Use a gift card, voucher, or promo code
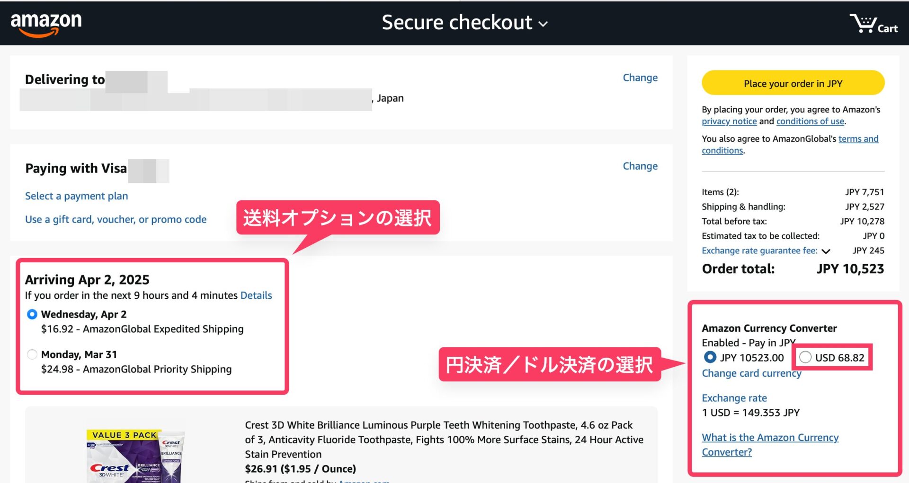The width and height of the screenshot is (909, 483). pos(116,219)
